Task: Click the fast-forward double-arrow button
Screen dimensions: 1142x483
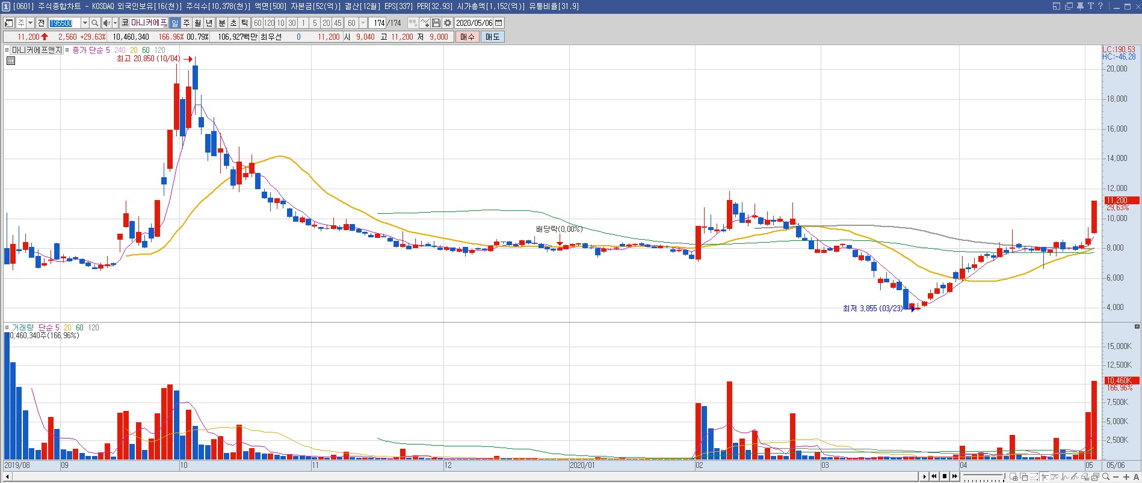Action: [955, 476]
